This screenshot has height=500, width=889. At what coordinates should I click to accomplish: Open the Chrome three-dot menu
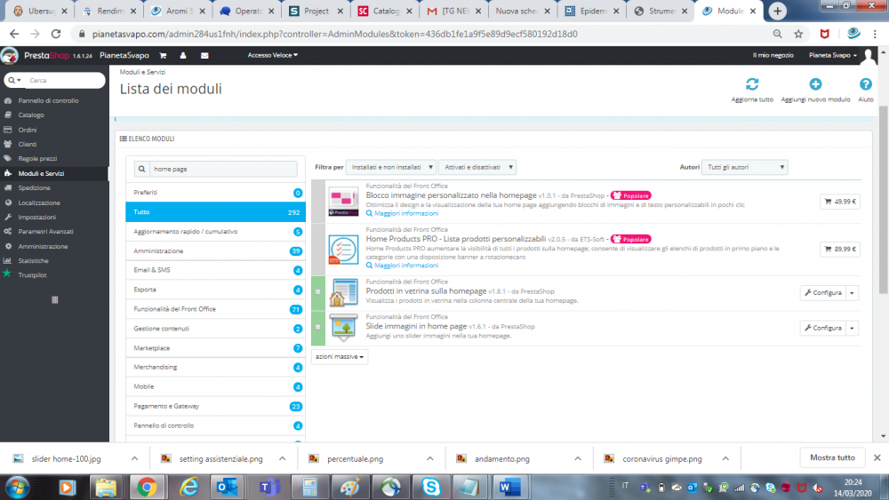[x=875, y=34]
